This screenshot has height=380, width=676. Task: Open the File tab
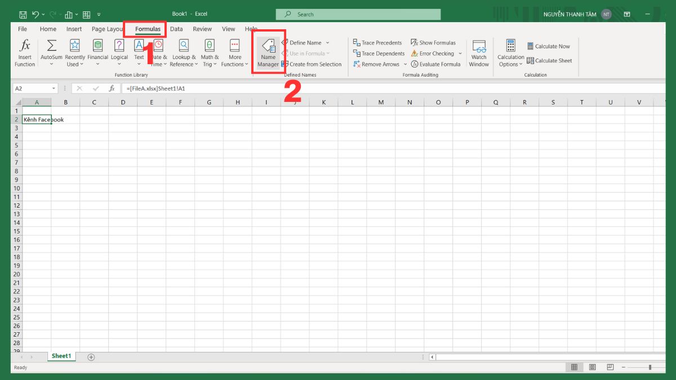click(23, 29)
